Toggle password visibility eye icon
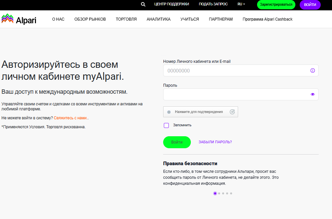 (313, 94)
